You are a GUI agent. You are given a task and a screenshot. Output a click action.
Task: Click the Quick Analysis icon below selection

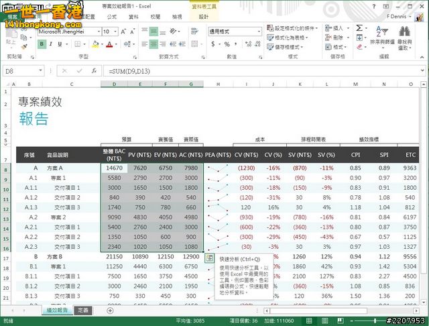point(209,258)
